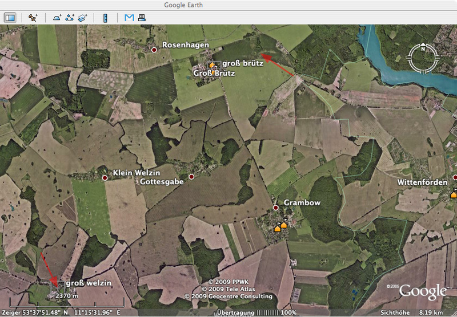457x317 pixels.
Task: Click the Klein Welzin red dot
Action: click(105, 178)
